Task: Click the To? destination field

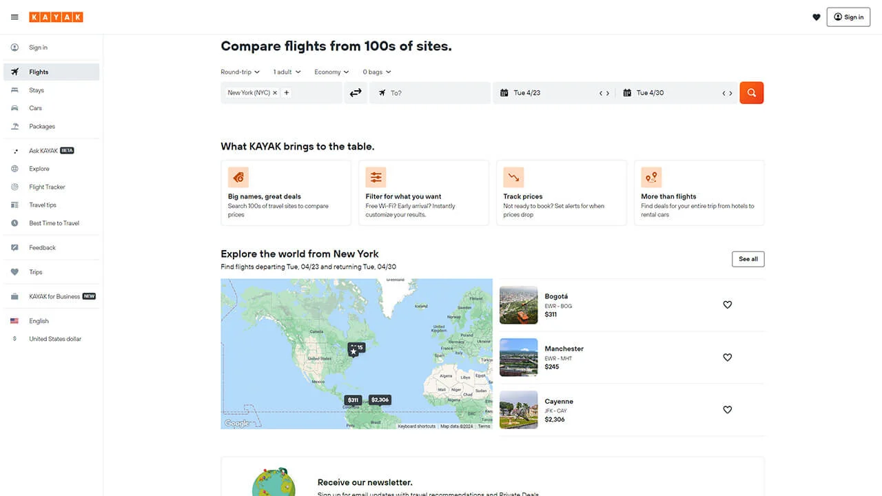Action: pos(430,93)
